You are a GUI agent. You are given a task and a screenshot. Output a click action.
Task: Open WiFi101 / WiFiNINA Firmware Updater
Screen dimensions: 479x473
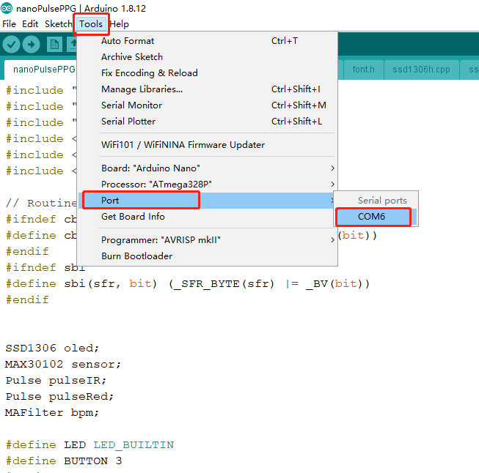click(183, 145)
